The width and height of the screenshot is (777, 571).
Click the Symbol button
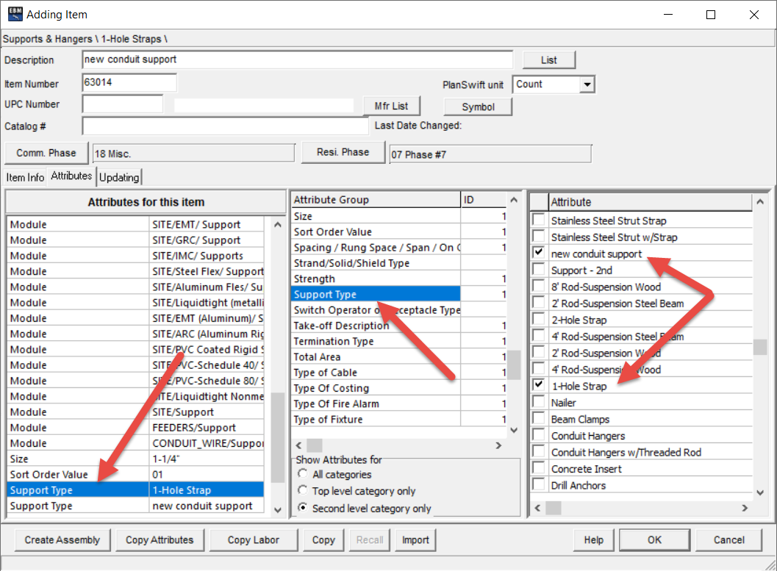click(x=477, y=107)
